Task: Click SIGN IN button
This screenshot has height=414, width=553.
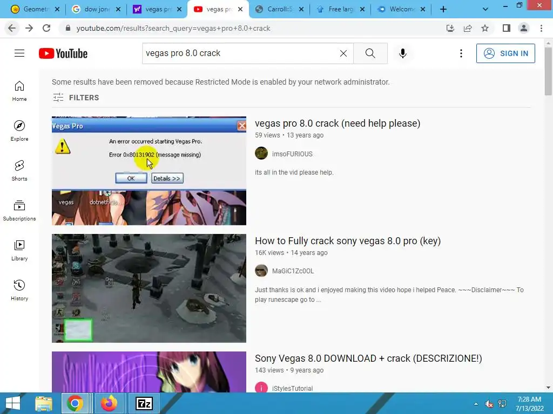Action: [505, 53]
